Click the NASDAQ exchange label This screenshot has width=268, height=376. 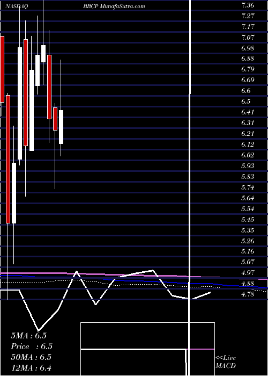tap(17, 6)
